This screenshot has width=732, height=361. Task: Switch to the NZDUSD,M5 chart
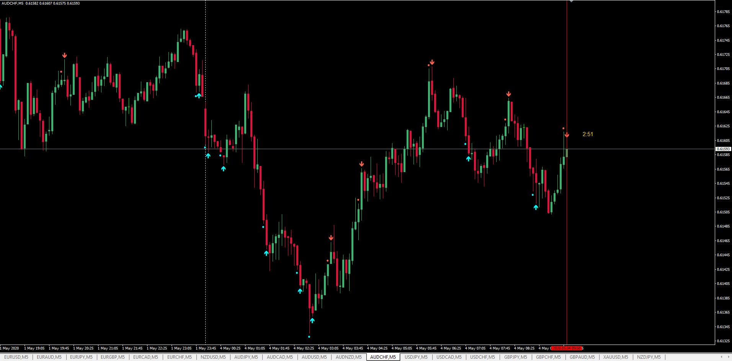tap(213, 357)
